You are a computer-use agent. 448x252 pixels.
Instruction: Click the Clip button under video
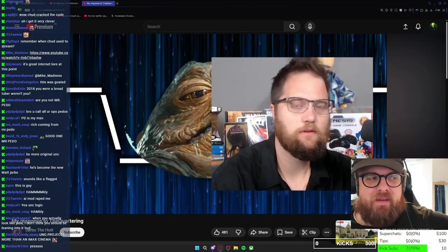point(309,232)
